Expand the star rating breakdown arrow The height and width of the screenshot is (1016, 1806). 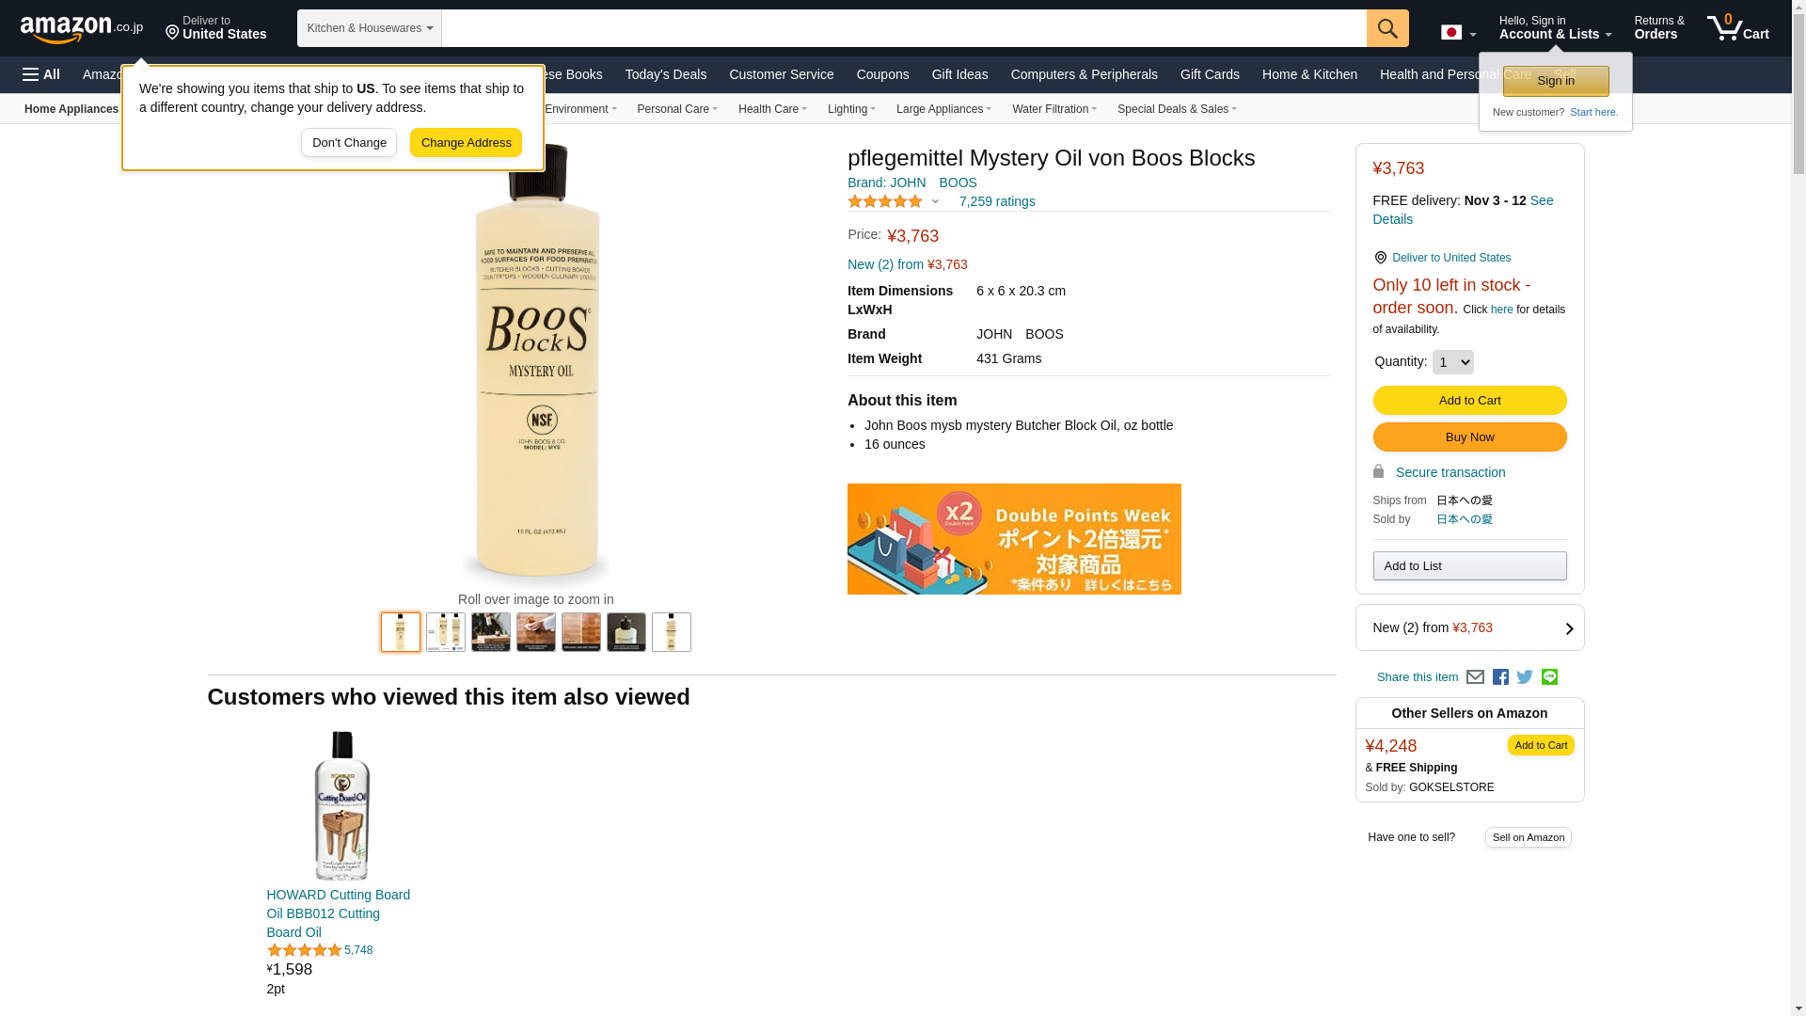point(935,201)
